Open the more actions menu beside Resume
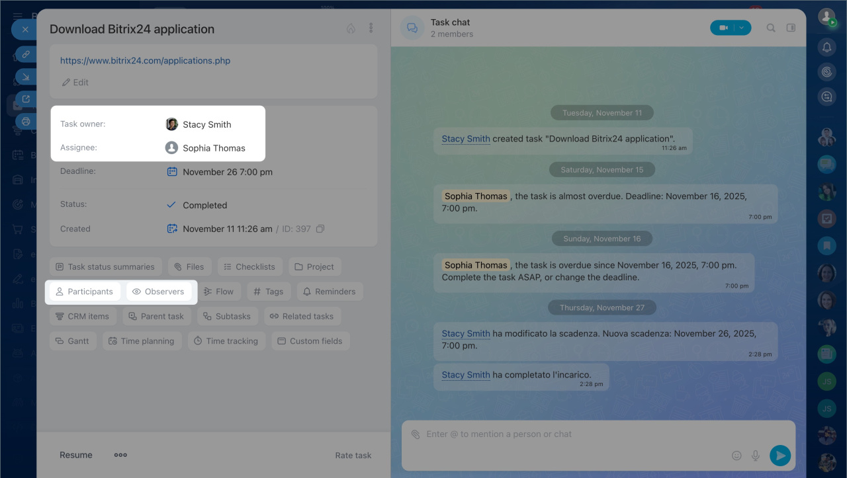Image resolution: width=847 pixels, height=478 pixels. (x=120, y=455)
